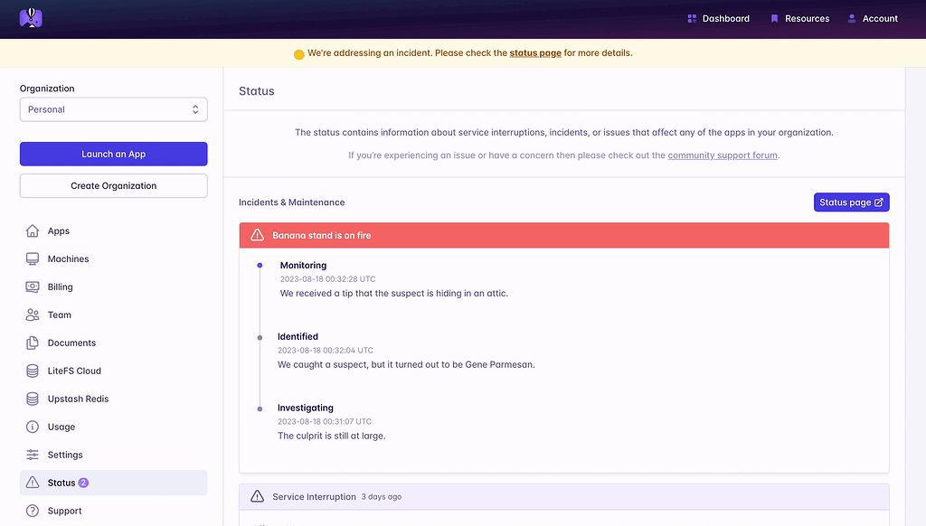926x526 pixels.
Task: Open the Account menu
Action: click(873, 18)
